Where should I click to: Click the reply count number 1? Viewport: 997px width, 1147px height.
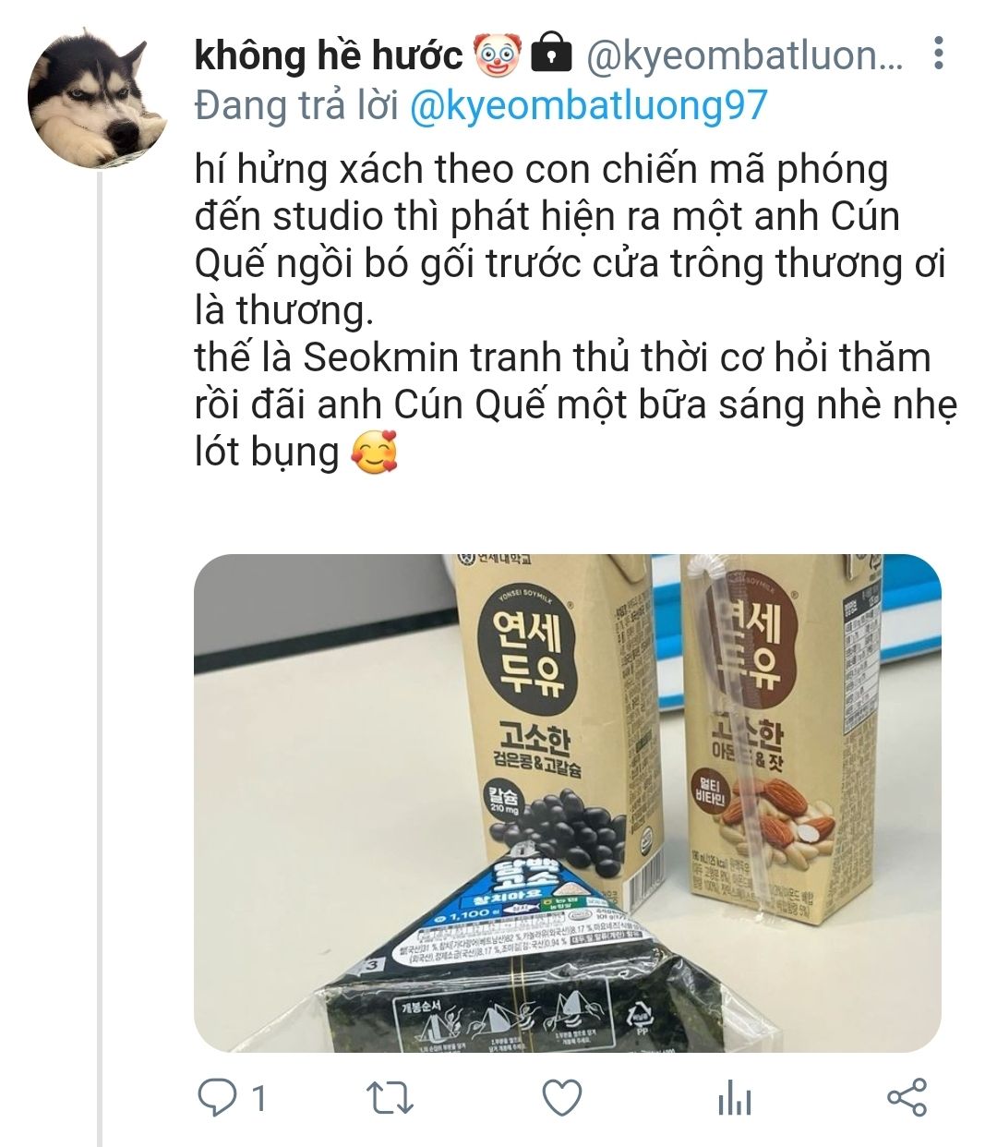point(259,1099)
